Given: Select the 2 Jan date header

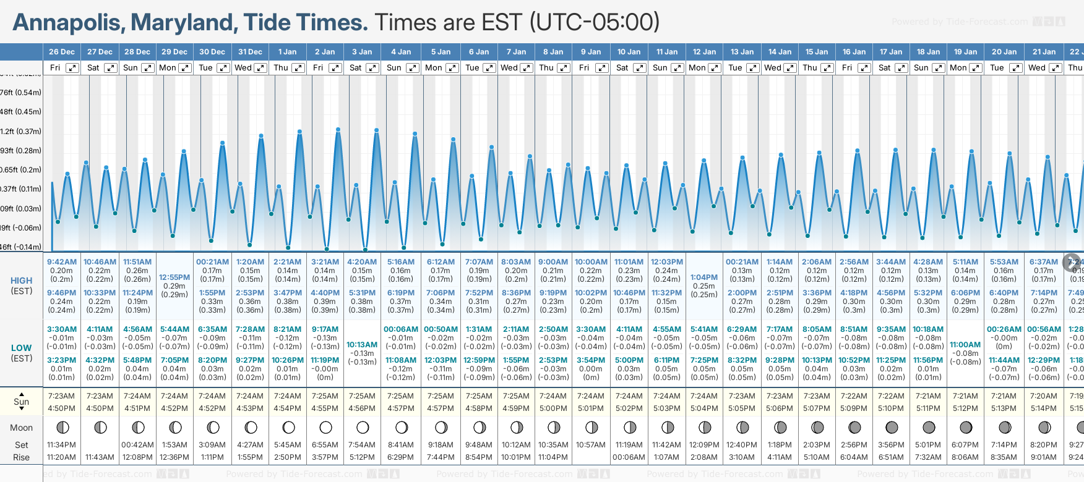Looking at the screenshot, I should pos(325,52).
